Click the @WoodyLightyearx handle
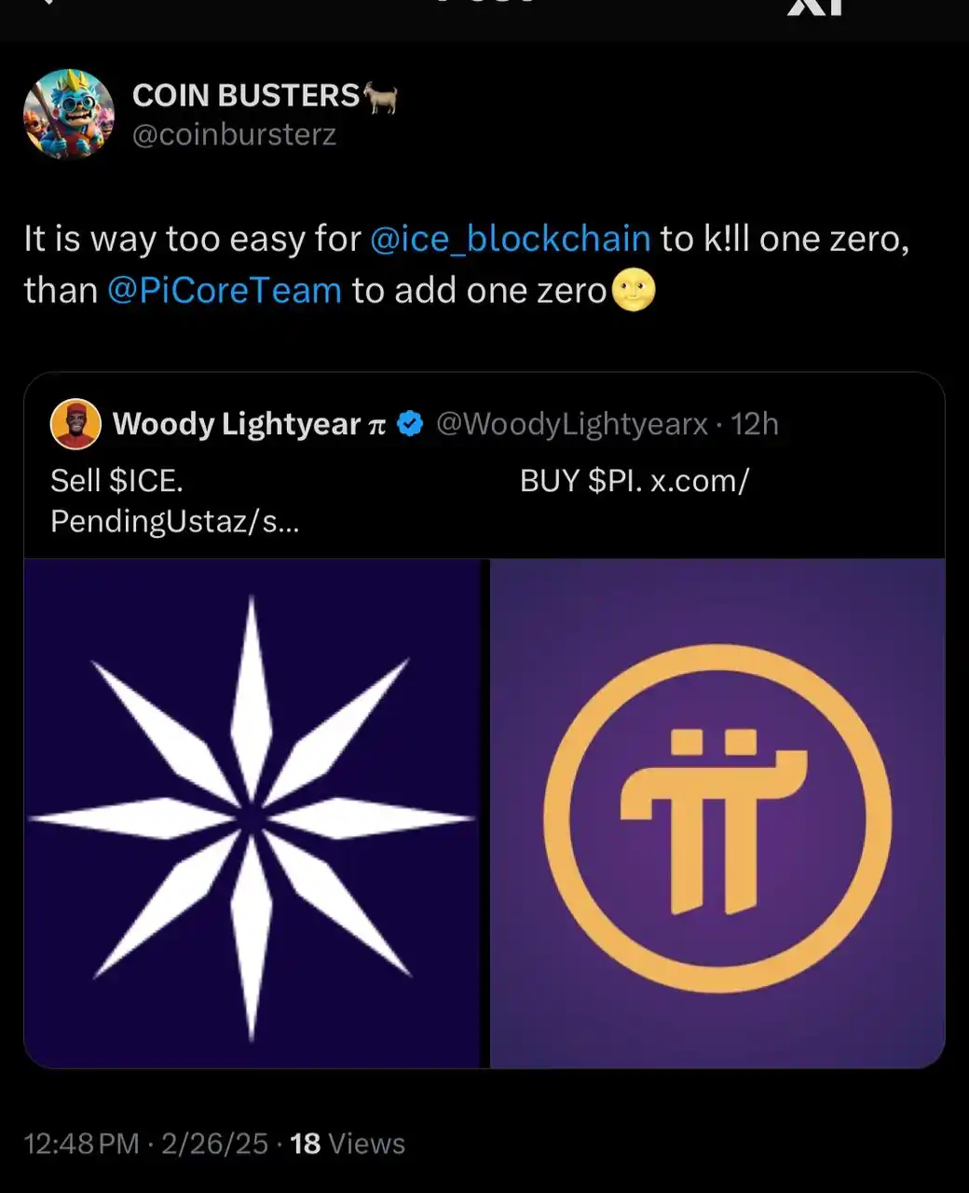 pyautogui.click(x=573, y=424)
